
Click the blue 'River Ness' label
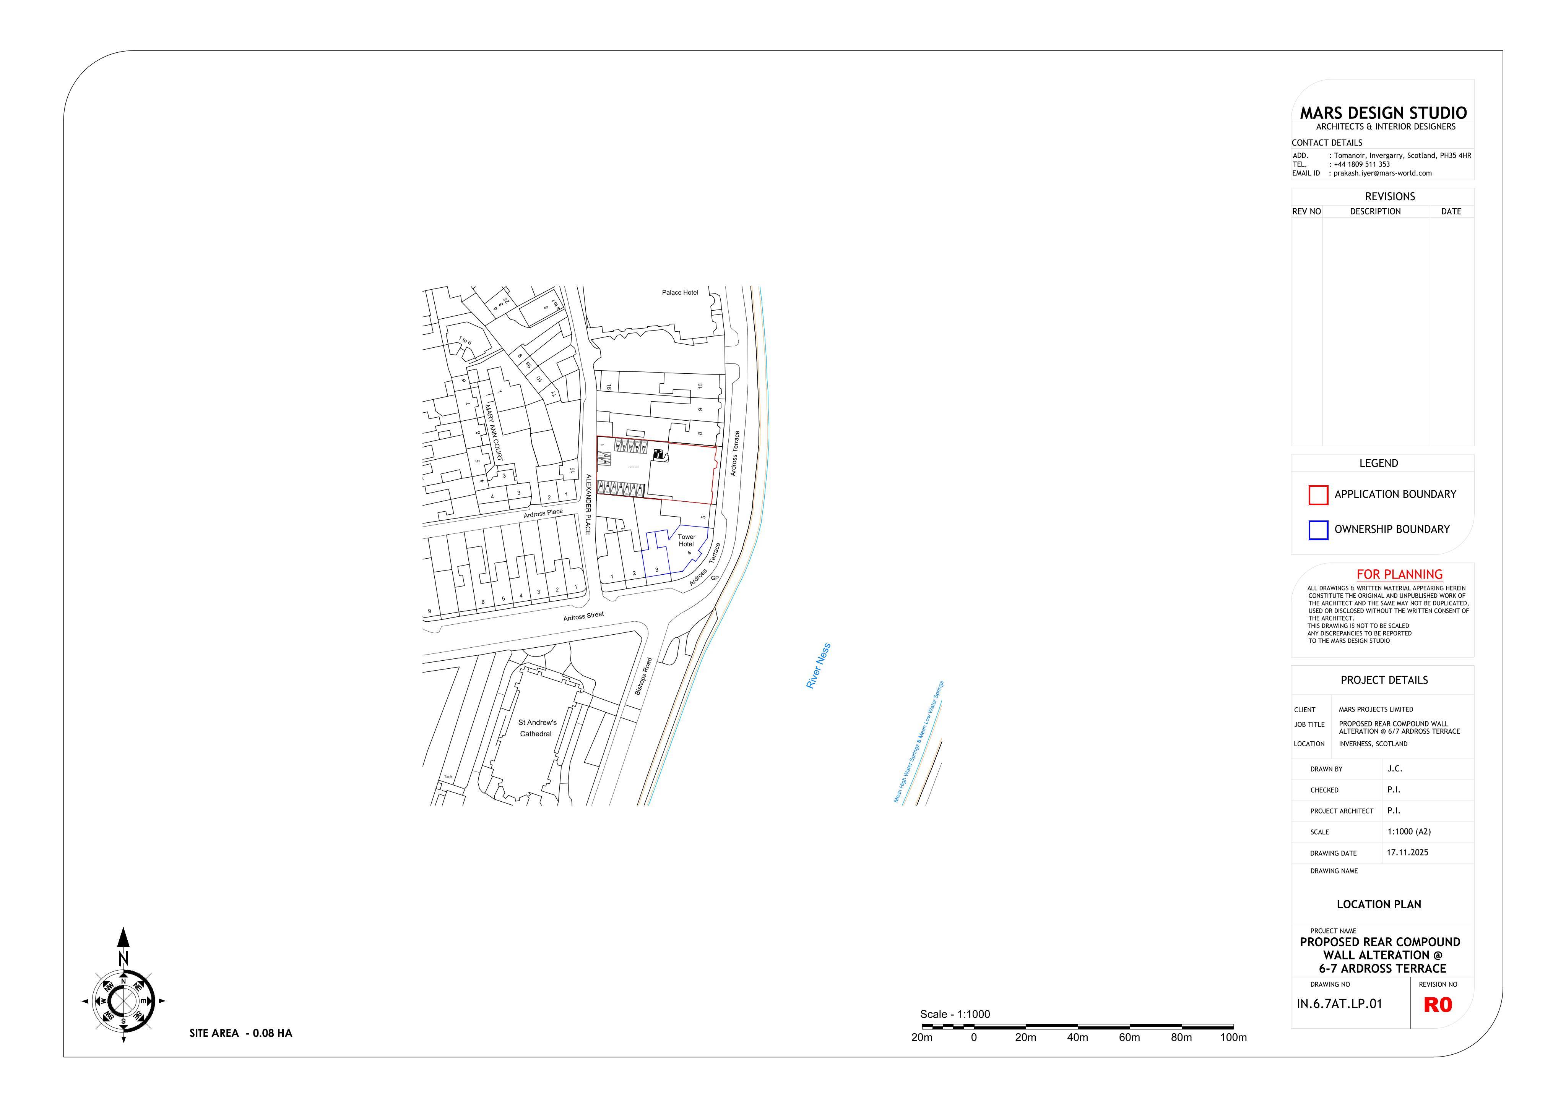tap(818, 665)
